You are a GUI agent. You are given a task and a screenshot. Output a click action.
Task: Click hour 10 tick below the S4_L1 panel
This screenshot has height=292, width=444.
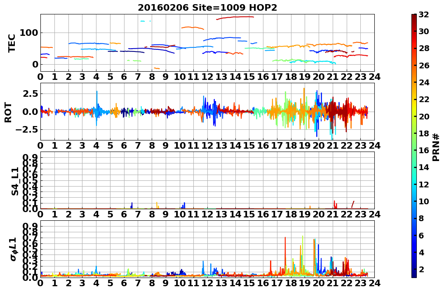click(x=179, y=214)
